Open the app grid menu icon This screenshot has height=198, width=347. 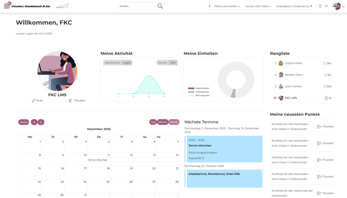[x=7, y=6]
